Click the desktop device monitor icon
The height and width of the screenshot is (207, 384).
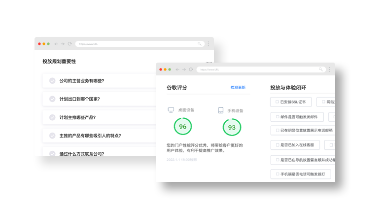[171, 110]
